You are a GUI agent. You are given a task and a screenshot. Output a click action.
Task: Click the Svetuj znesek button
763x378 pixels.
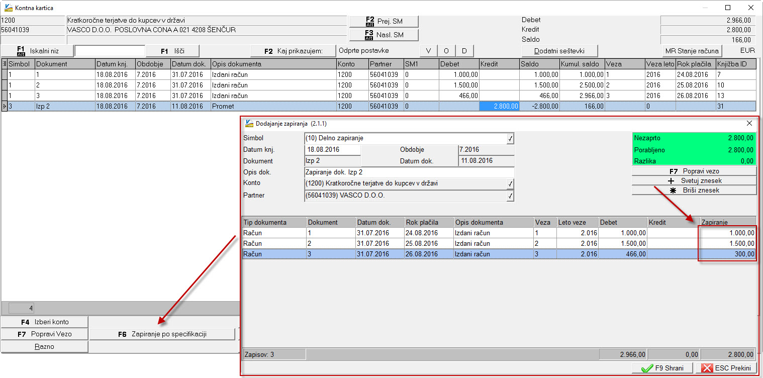click(x=694, y=180)
